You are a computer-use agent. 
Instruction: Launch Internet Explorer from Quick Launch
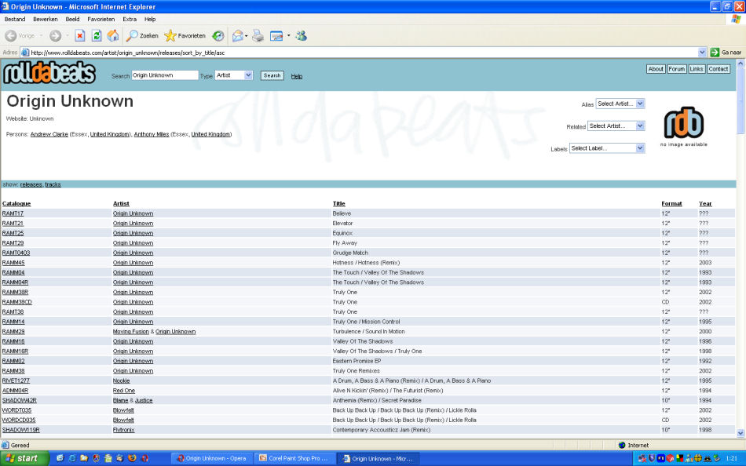point(72,458)
